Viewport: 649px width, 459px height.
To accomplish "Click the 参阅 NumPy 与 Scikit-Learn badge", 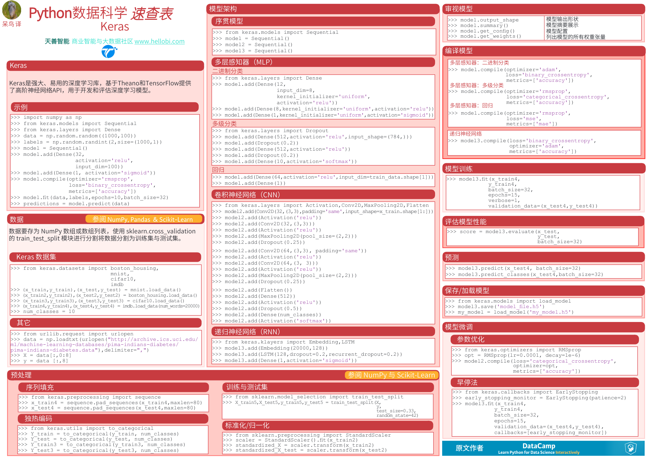I will pos(391,375).
